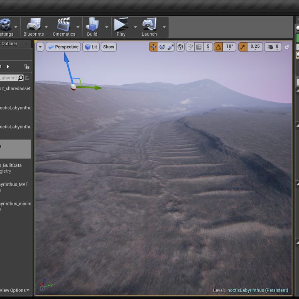Click the blue Z axis gizmo arrow

pyautogui.click(x=68, y=67)
